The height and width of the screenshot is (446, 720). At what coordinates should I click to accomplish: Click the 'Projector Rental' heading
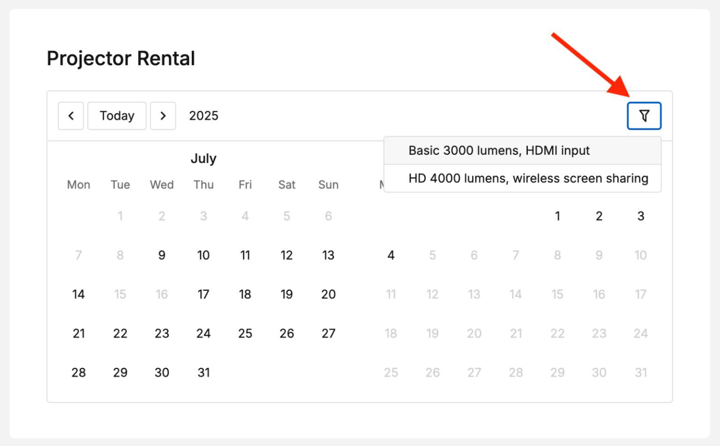(x=120, y=58)
